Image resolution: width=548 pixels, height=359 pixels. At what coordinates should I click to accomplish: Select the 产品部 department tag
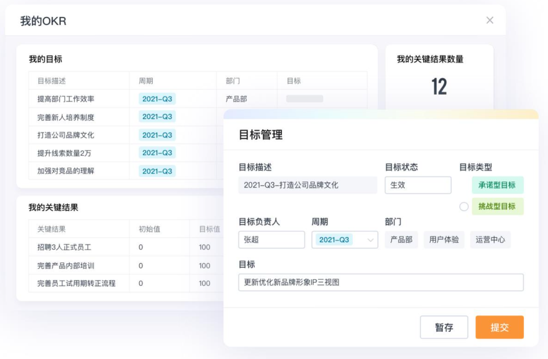coord(401,240)
